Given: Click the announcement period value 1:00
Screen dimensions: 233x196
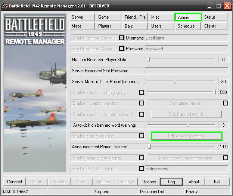Looking at the screenshot, I should pos(223,147).
